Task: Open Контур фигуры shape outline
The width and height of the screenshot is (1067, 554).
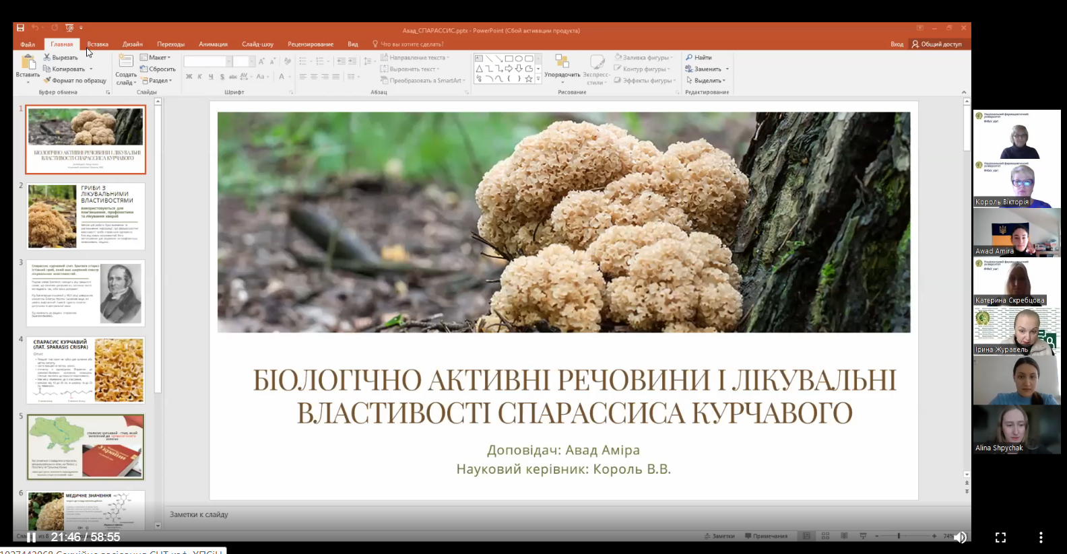Action: point(642,69)
